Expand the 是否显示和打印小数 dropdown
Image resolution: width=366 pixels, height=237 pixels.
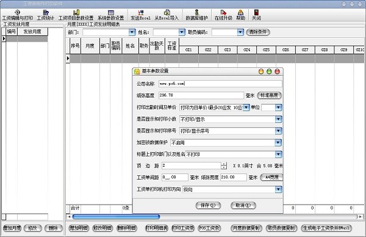point(278,119)
